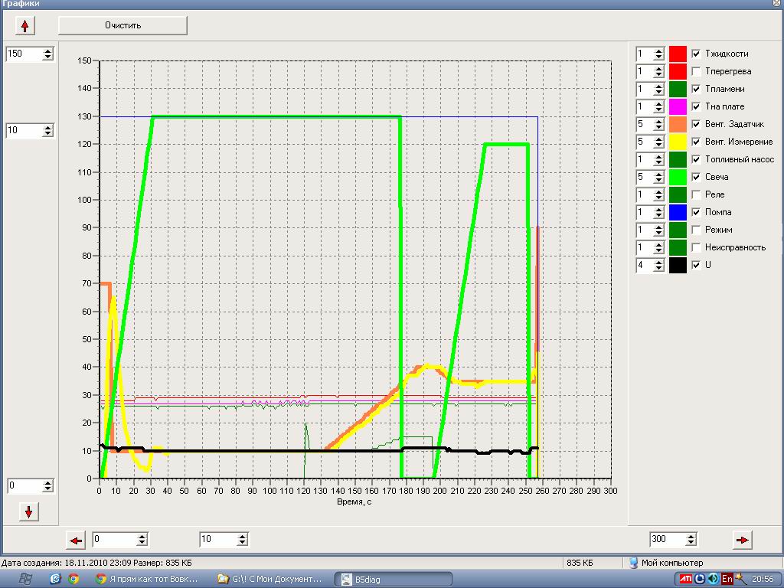Pick the blue Помпа color swatch
This screenshot has height=588, width=784.
[x=678, y=212]
